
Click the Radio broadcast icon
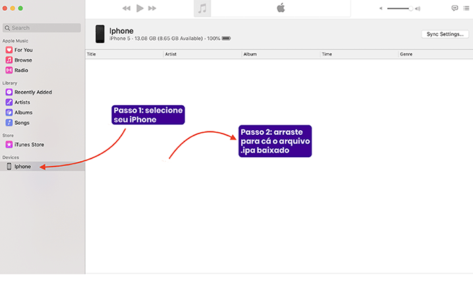[x=9, y=70]
